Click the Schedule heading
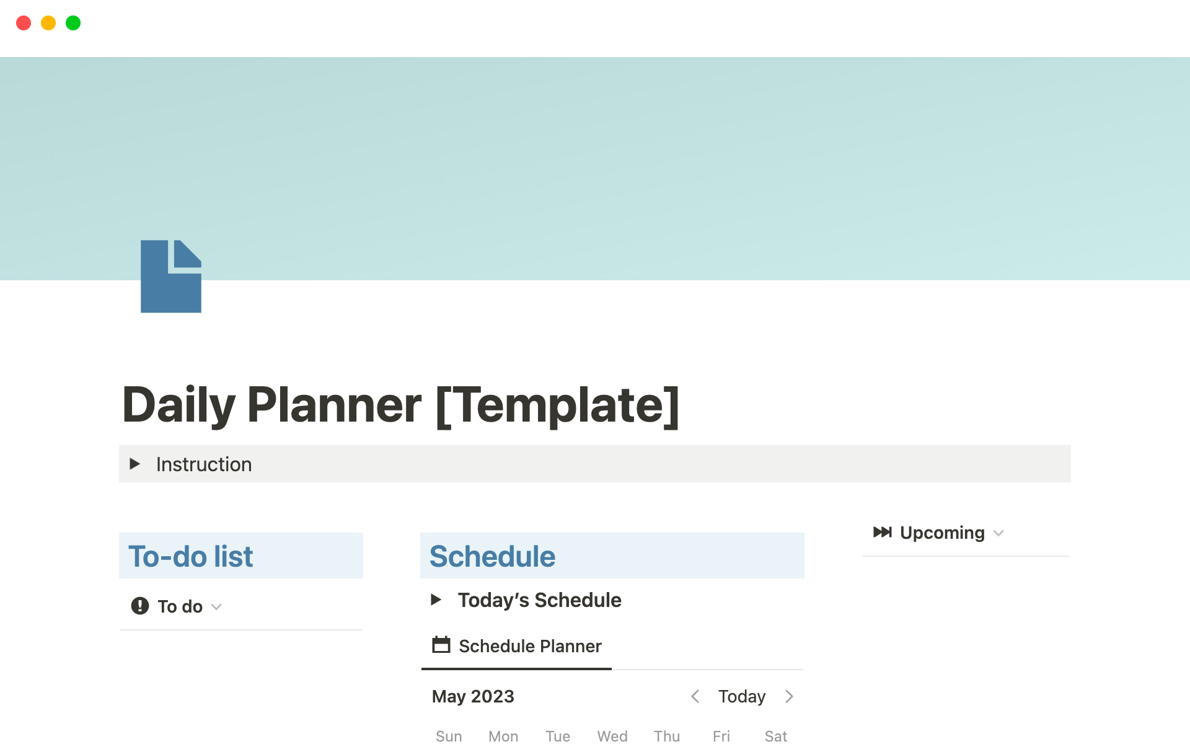The image size is (1190, 744). tap(492, 556)
